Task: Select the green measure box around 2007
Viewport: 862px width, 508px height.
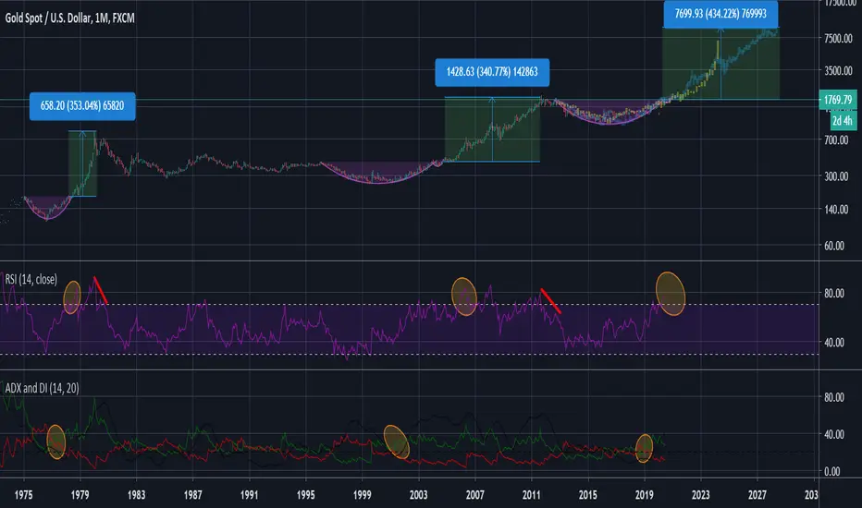Action: coord(492,129)
